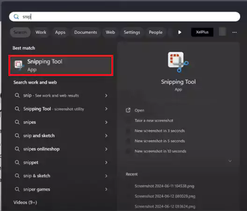Click the Snipping Tool title in preview pane

tap(178, 82)
